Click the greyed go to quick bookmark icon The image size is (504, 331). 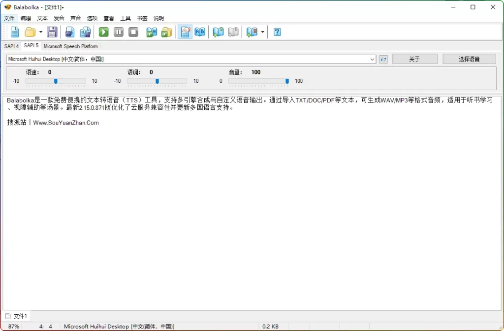point(233,32)
